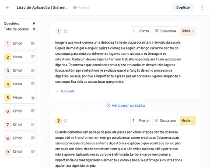The width and height of the screenshot is (210, 168).
Task: Select question 6 Difícil in sidebar
Action: (19, 111)
